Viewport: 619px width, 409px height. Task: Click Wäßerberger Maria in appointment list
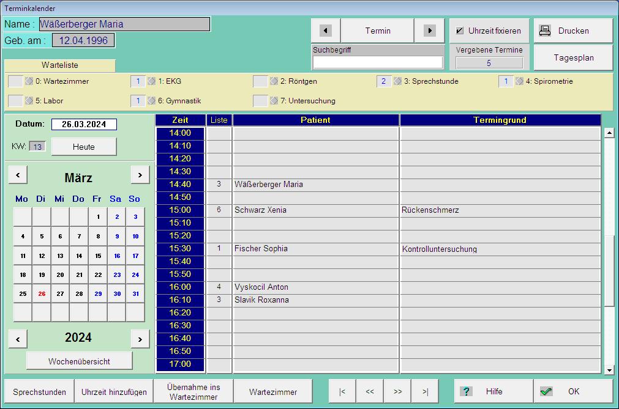point(269,185)
